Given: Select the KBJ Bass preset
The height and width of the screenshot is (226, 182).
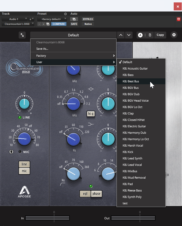Looking at the screenshot, I should click(141, 75).
